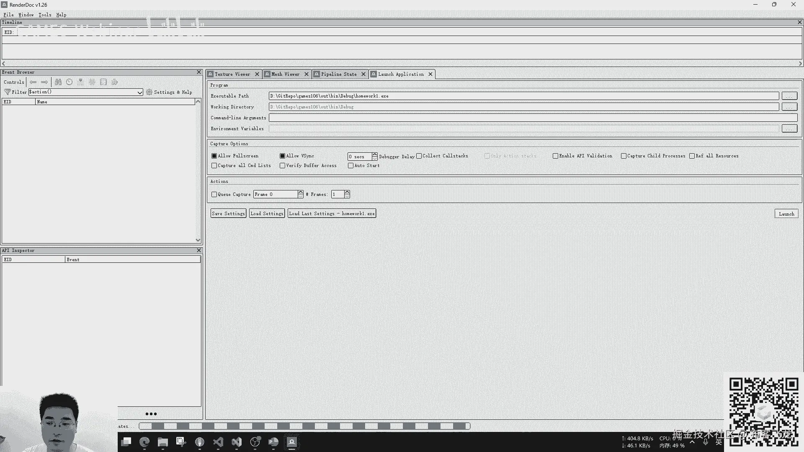Click the funnel Filter icon

(x=7, y=92)
